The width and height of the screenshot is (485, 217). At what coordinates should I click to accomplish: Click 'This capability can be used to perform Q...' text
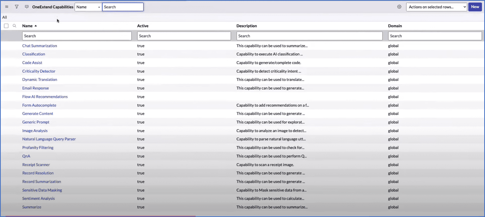coord(271,156)
